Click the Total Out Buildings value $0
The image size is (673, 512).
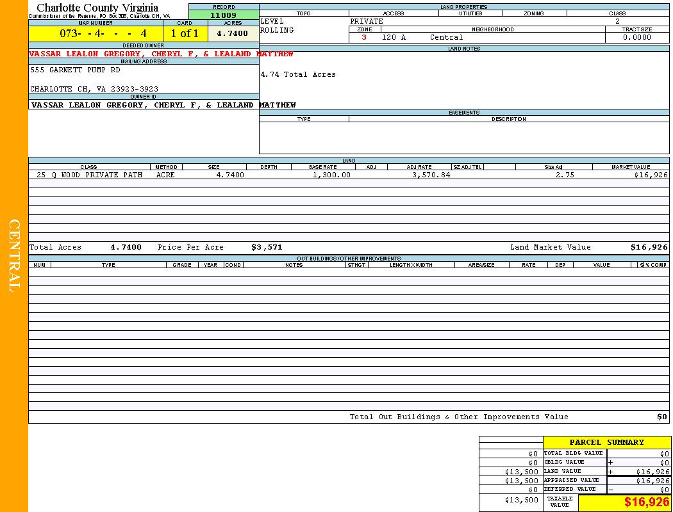[661, 417]
